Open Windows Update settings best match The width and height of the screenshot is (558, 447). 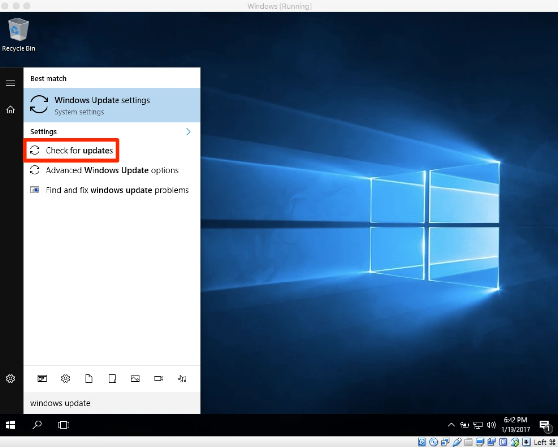coord(112,105)
